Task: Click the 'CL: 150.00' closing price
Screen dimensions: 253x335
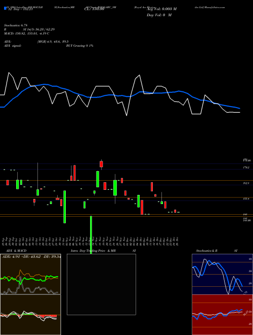Action: coord(95,9)
